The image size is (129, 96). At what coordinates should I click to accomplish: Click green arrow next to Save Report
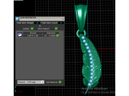click(x=56, y=29)
